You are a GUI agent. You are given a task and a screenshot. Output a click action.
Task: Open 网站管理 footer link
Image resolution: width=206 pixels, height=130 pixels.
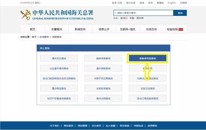pos(82,126)
